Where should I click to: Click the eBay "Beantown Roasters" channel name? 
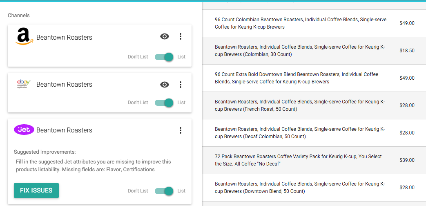pyautogui.click(x=65, y=84)
